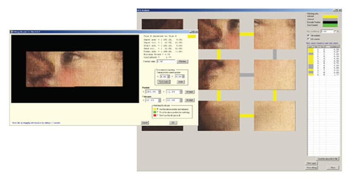Click yellow vertical link under the eye tile

tap(219, 55)
